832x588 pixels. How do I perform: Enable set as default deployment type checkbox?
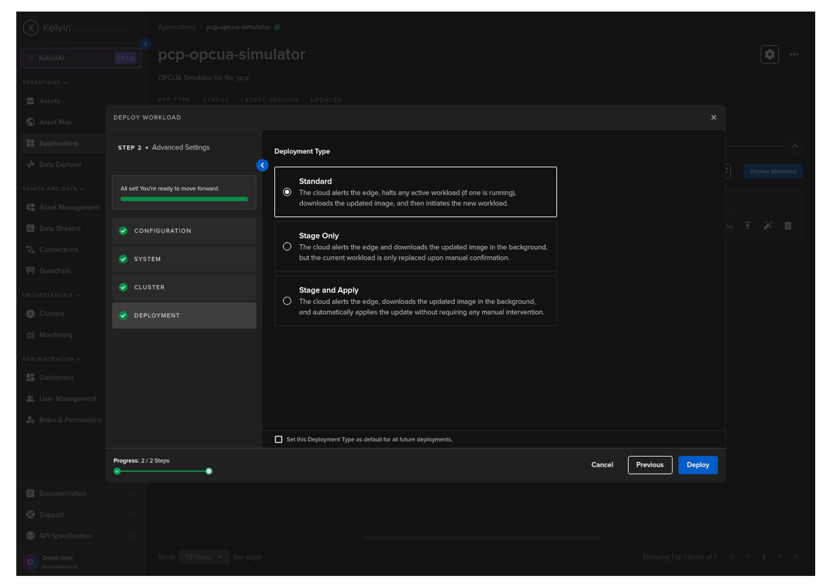278,439
